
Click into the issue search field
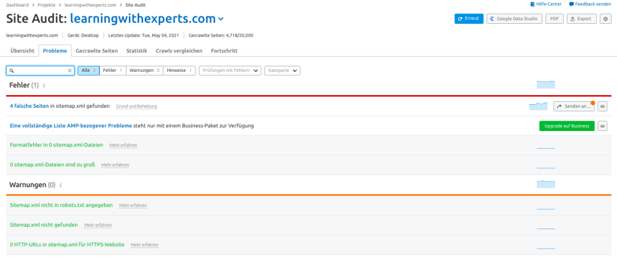40,71
